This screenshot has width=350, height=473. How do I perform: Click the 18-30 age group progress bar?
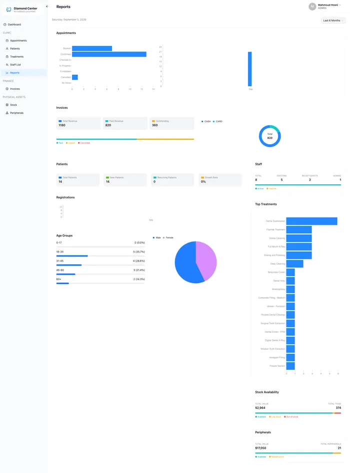[x=100, y=256]
